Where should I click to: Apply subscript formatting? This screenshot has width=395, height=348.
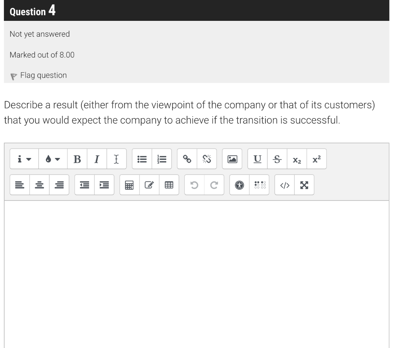point(297,159)
